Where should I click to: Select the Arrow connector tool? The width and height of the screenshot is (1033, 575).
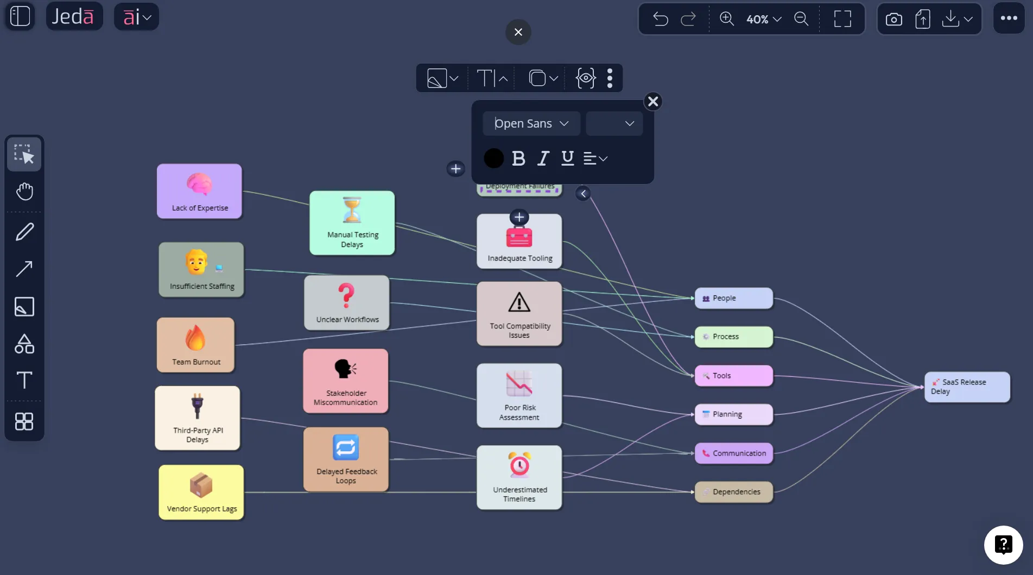click(24, 269)
